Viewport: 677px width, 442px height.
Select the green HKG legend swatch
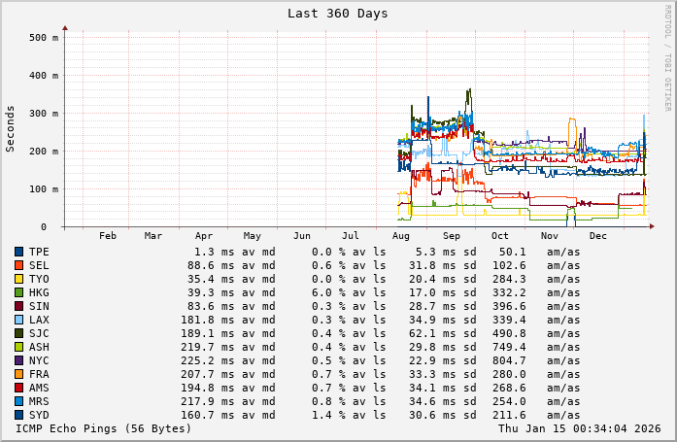[x=18, y=292]
